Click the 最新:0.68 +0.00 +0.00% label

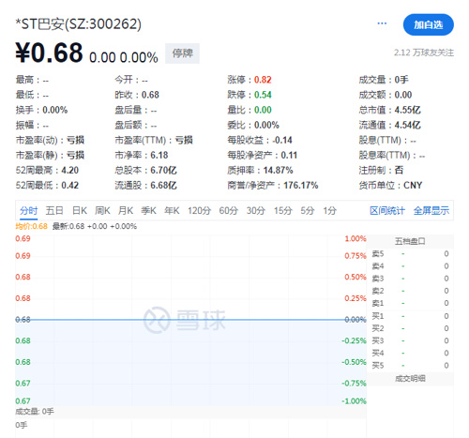(95, 226)
